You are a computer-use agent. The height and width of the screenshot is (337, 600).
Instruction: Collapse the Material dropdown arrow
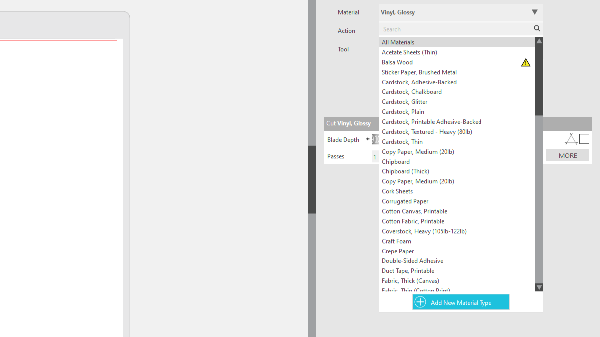(534, 12)
